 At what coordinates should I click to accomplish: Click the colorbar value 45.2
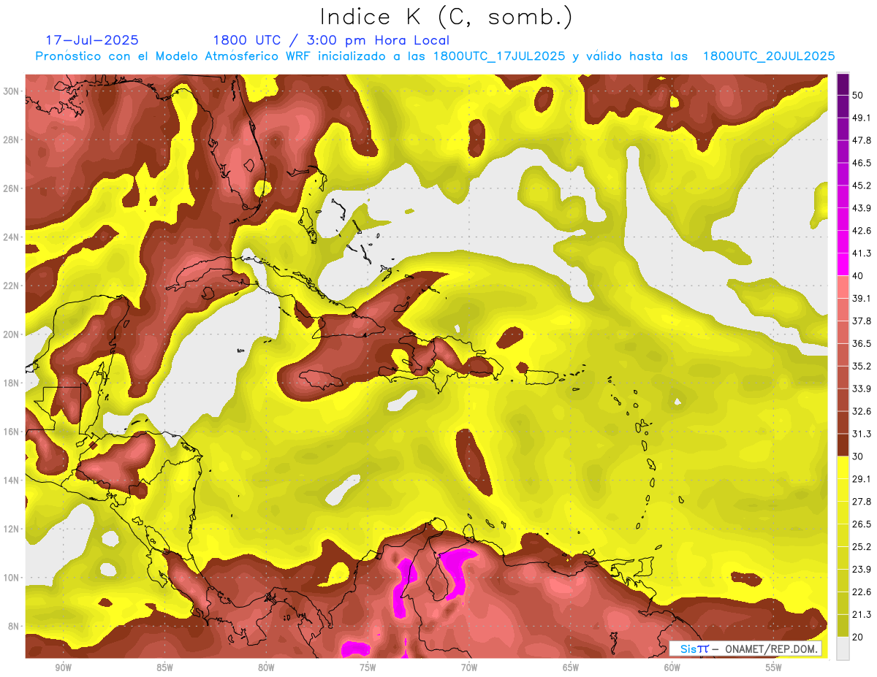tap(861, 185)
